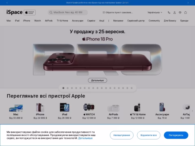Open the product comparison scale icon
Image resolution: width=195 pixels, height=146 pixels.
pyautogui.click(x=180, y=13)
